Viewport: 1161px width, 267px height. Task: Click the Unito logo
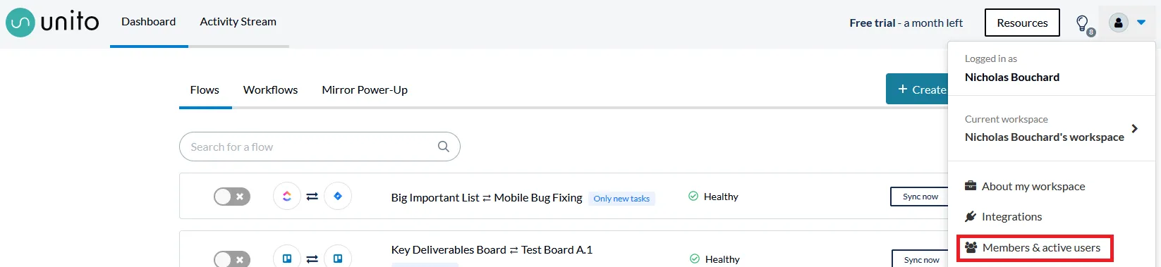point(53,22)
